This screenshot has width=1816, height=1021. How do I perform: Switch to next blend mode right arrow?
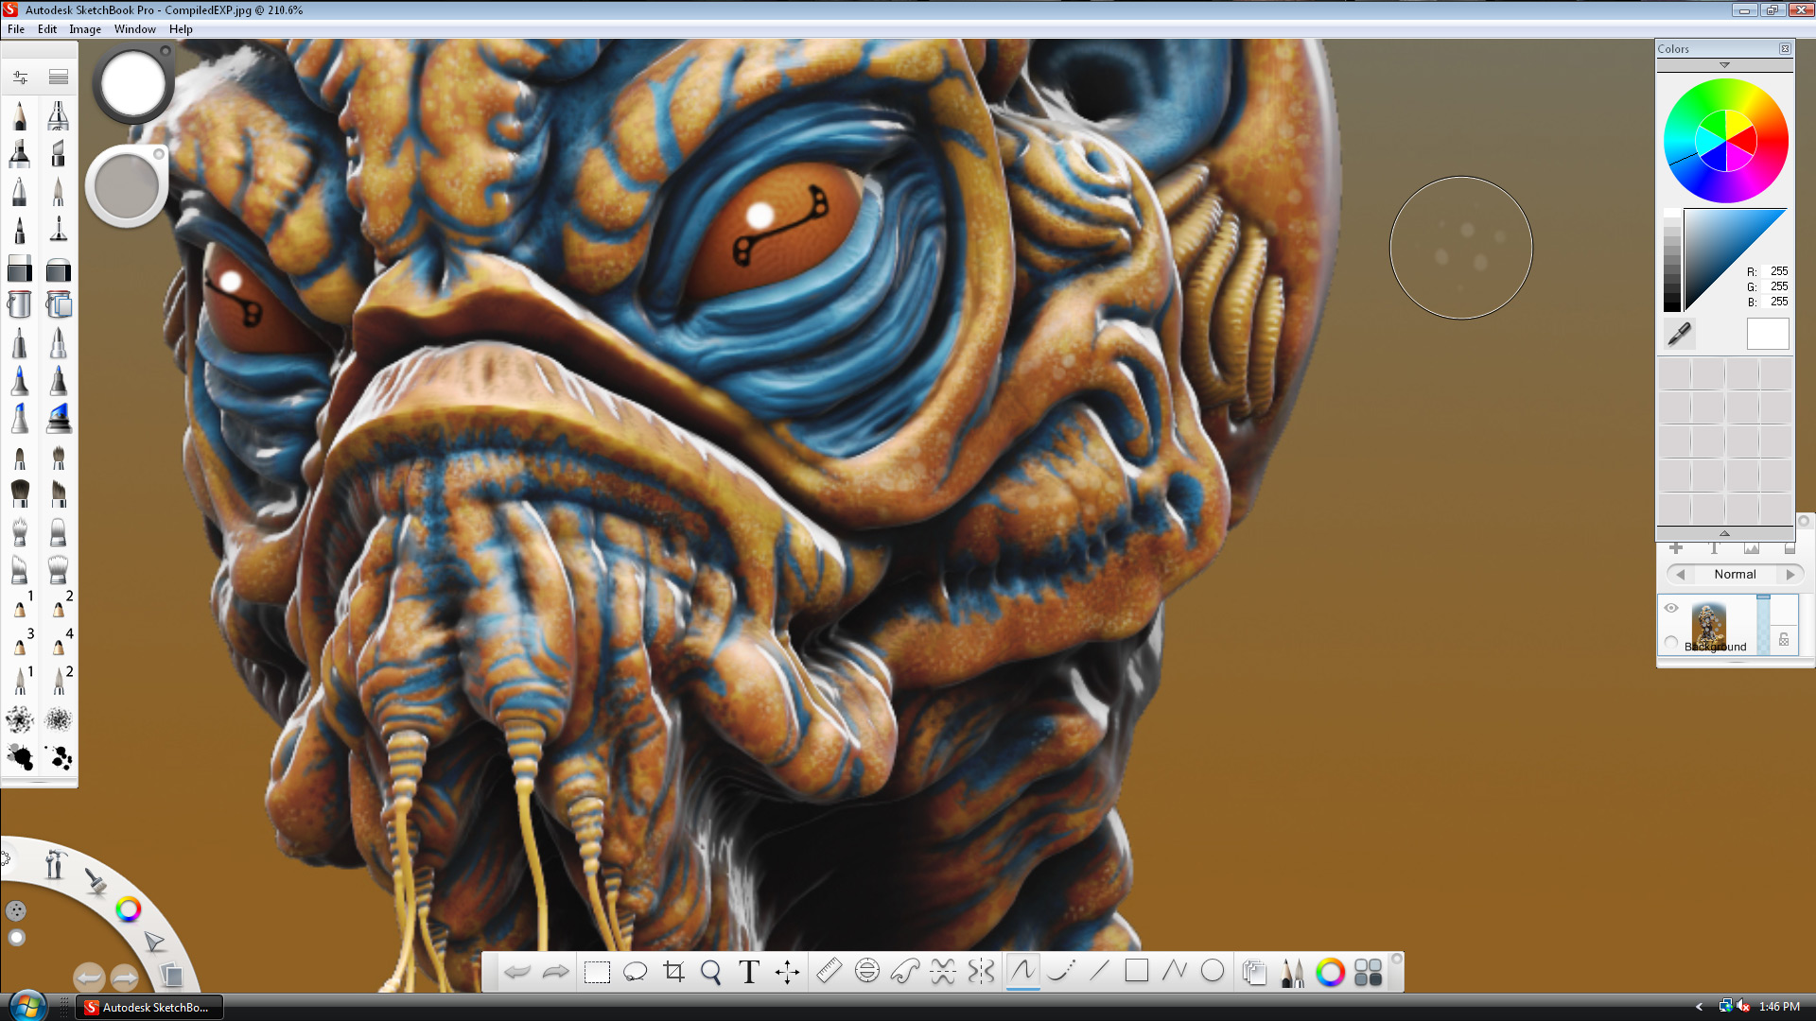(1790, 575)
